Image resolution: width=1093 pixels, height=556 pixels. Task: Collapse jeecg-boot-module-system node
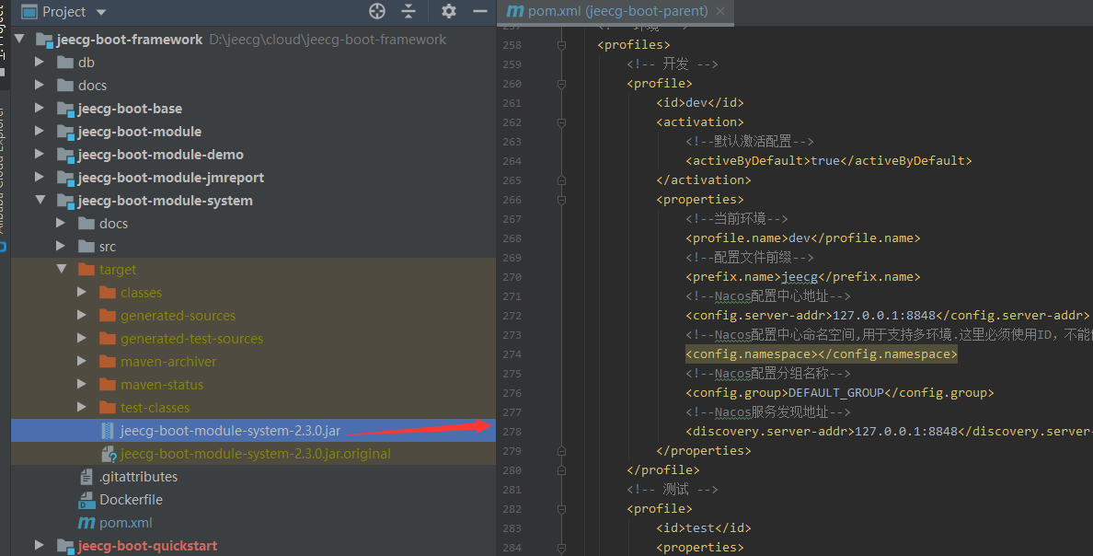pyautogui.click(x=40, y=201)
